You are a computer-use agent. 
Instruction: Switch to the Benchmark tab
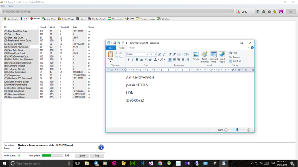click(x=11, y=19)
